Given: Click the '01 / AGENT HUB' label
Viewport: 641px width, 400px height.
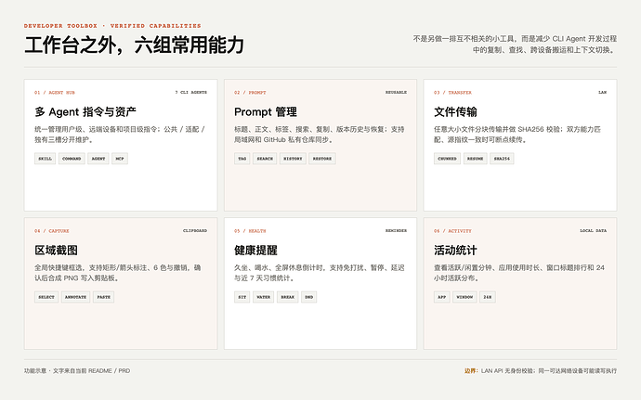Looking at the screenshot, I should pyautogui.click(x=55, y=93).
